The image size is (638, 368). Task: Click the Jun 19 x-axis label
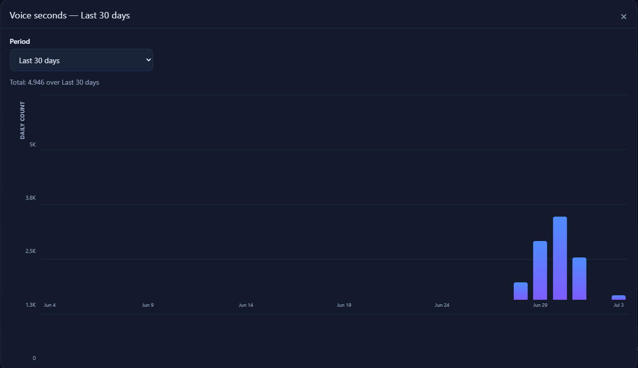[x=344, y=305]
